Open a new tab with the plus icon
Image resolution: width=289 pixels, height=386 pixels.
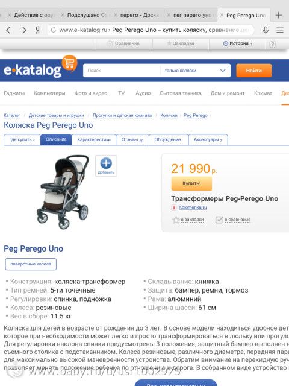(278, 15)
